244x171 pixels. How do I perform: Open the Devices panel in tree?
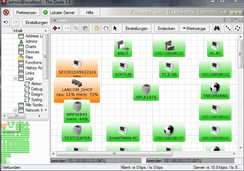[32, 52]
